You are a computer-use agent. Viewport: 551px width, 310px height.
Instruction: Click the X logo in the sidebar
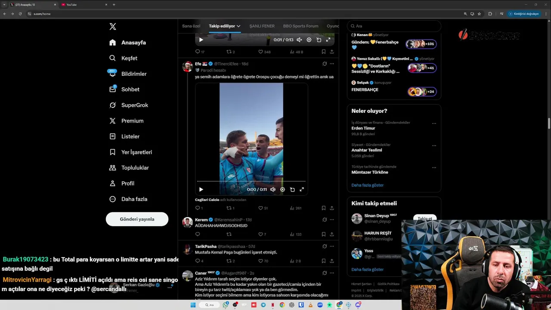pyautogui.click(x=113, y=27)
